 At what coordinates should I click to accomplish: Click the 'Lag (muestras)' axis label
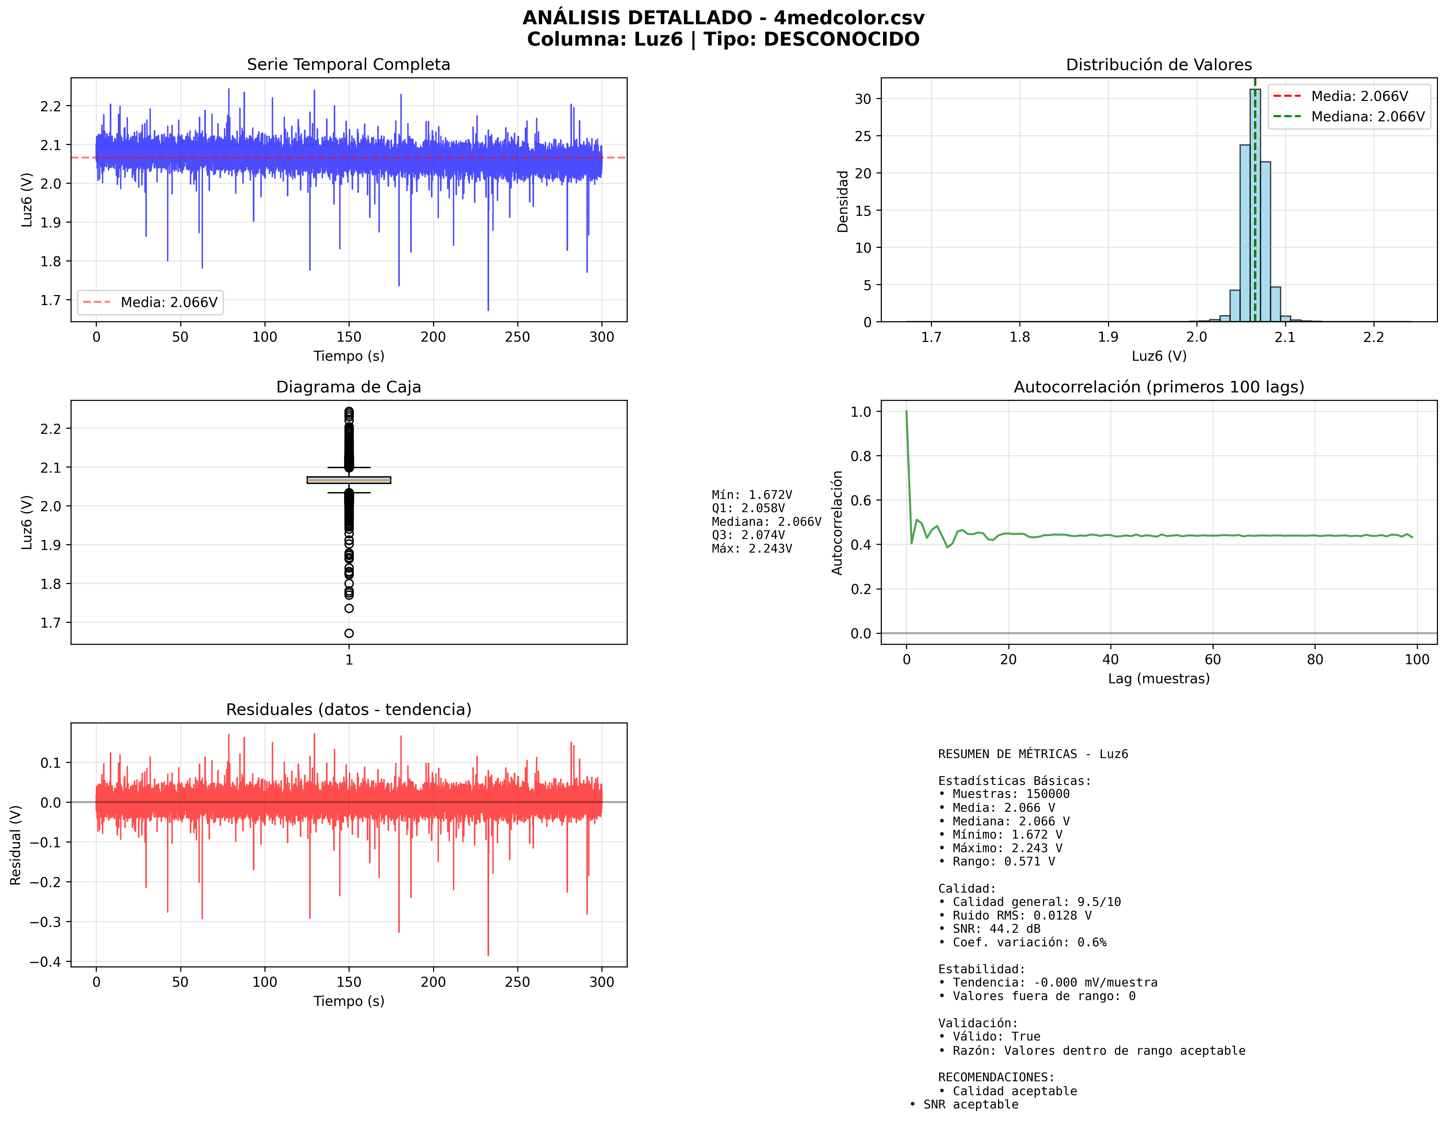(1158, 678)
